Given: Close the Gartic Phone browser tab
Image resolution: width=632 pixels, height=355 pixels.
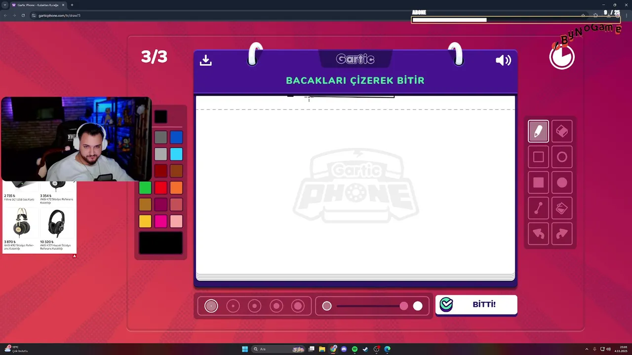Looking at the screenshot, I should pyautogui.click(x=63, y=5).
